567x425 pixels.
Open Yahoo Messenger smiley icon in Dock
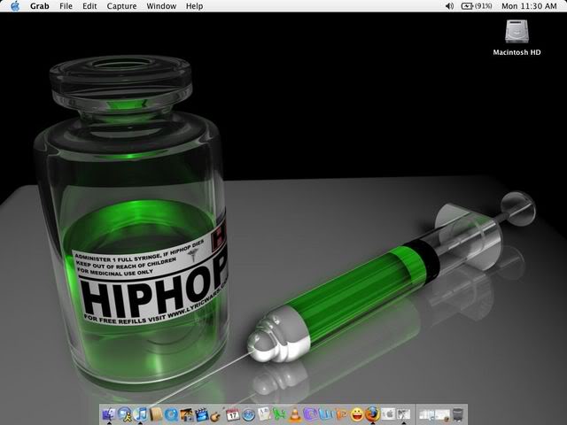click(x=356, y=415)
